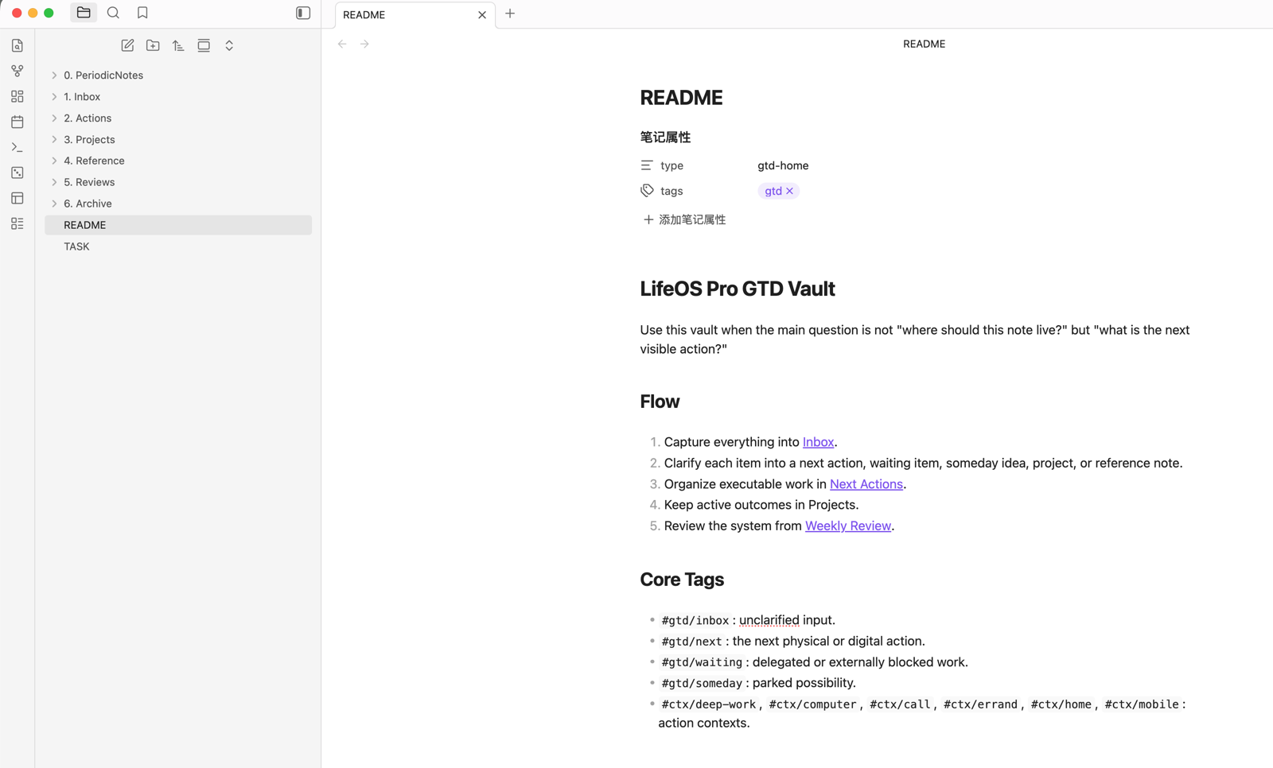Open the TASK note in tree
Viewport: 1273px width, 768px height.
tap(178, 246)
